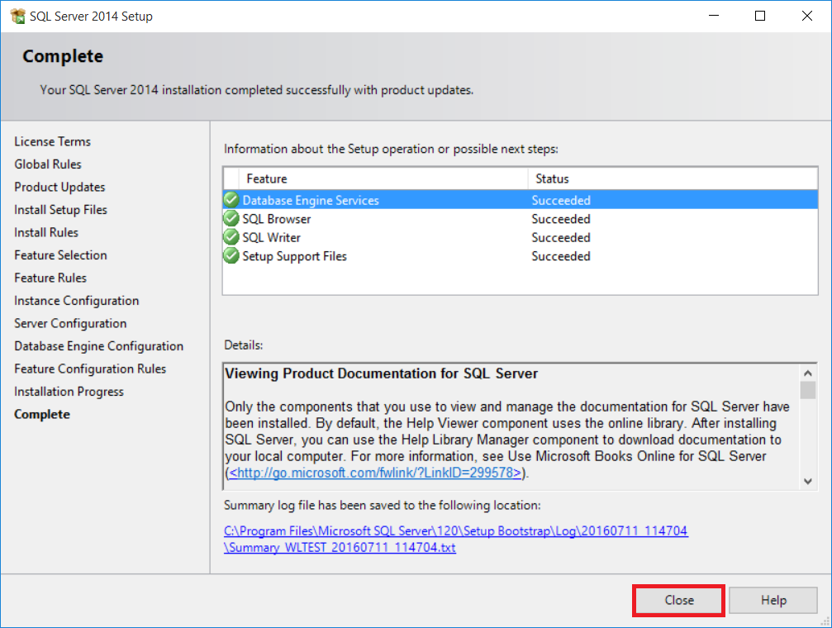Click Succeeded status for SQL Browser
The height and width of the screenshot is (628, 832).
561,219
